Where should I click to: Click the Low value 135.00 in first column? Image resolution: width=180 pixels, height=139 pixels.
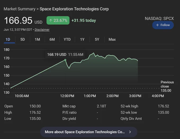35,119
